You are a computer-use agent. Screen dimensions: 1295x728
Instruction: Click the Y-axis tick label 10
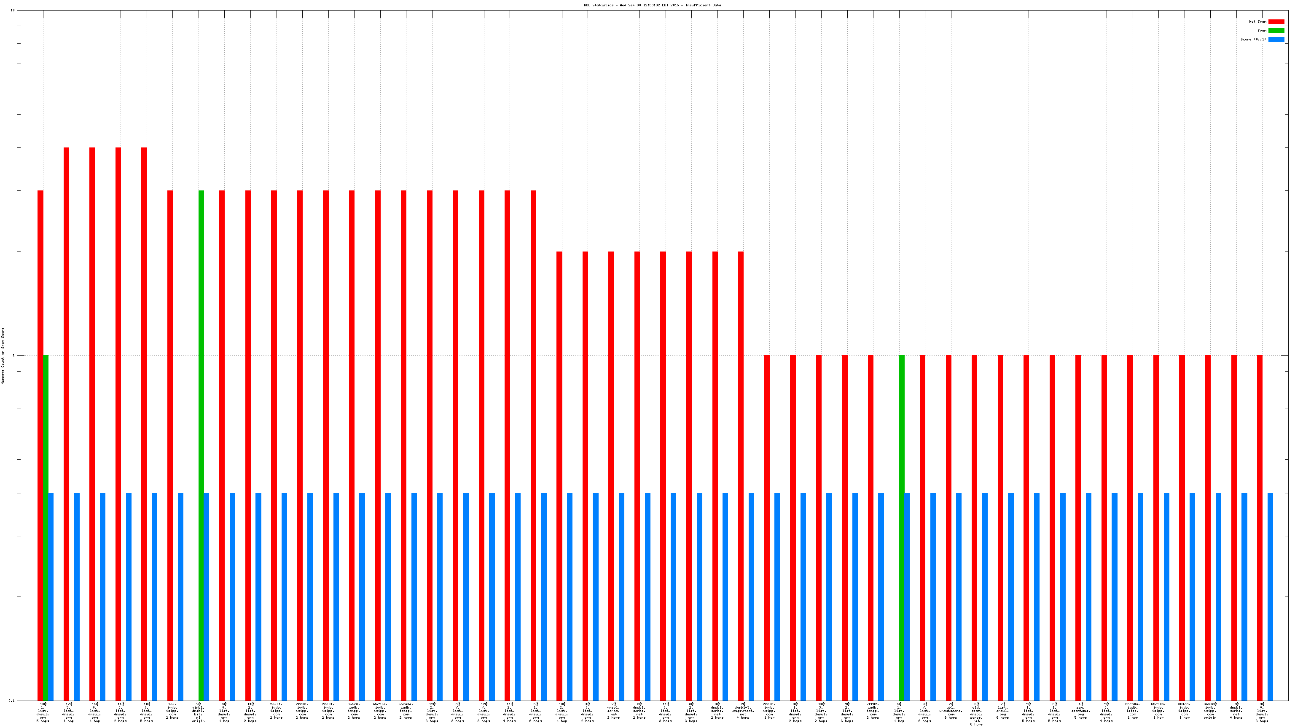(x=13, y=10)
